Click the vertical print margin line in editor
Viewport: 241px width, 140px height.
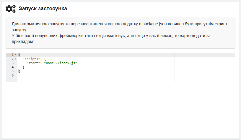coord(175,67)
